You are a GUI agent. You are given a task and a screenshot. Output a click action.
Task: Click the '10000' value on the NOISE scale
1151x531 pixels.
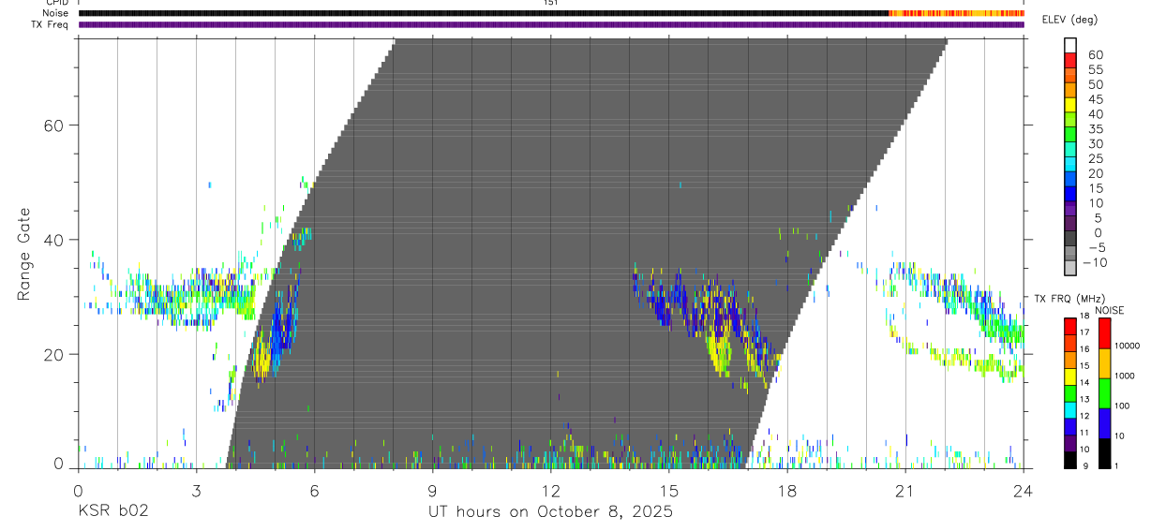coord(1128,346)
